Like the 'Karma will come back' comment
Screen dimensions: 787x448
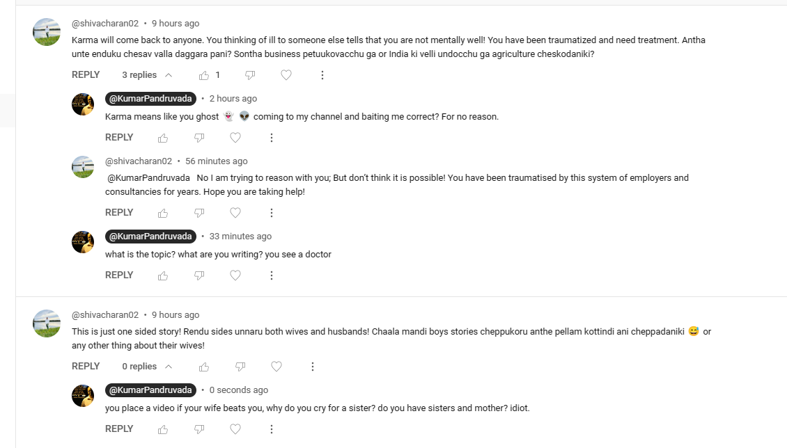pyautogui.click(x=204, y=75)
